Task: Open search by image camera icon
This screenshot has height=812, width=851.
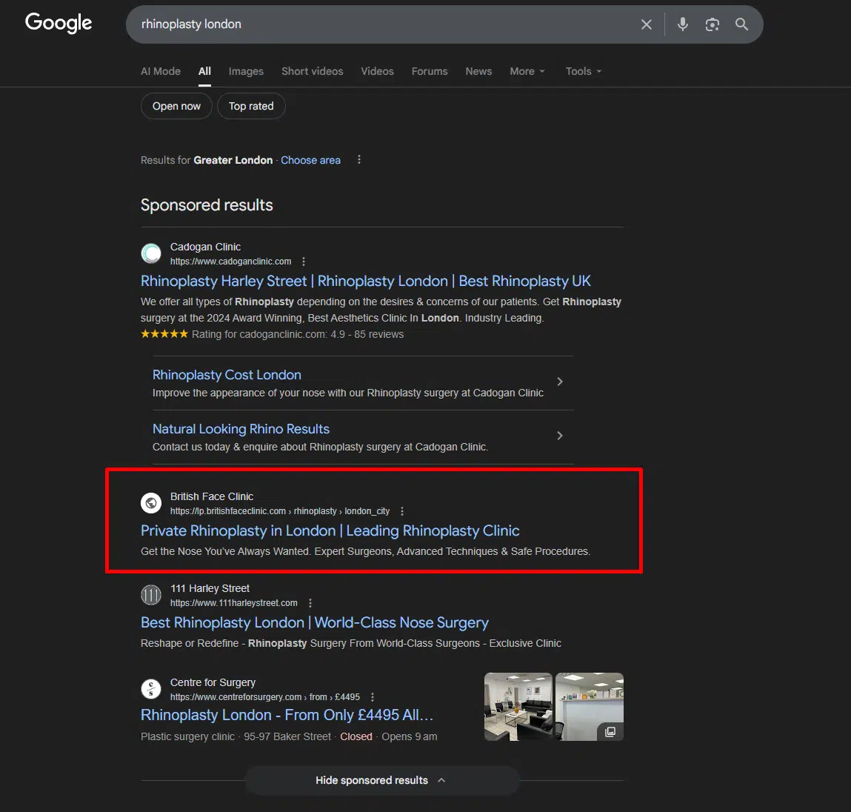Action: (x=712, y=24)
